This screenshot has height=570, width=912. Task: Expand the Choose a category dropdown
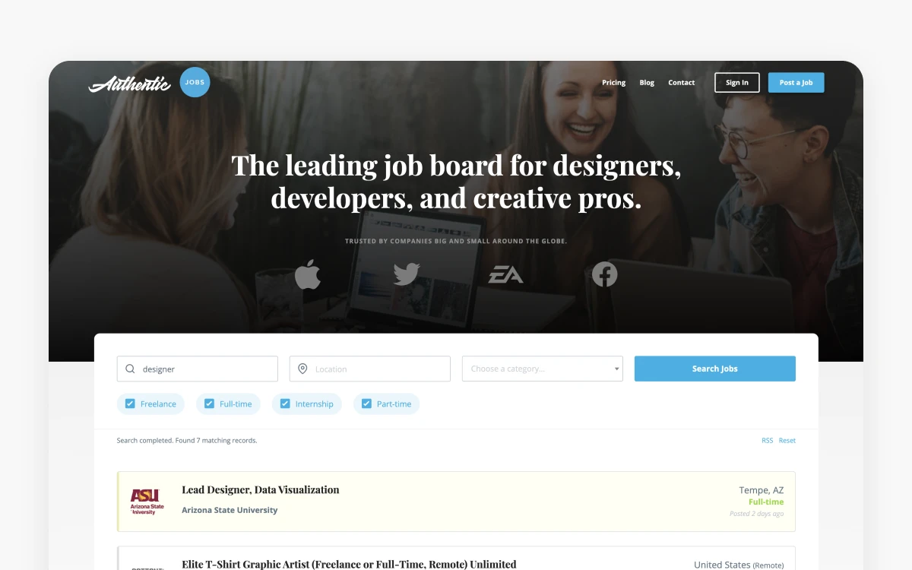pyautogui.click(x=543, y=369)
